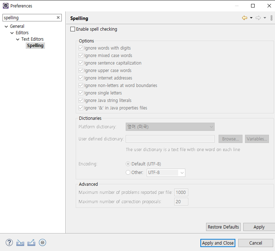Open the Platform dictionary dropdown

pos(170,127)
